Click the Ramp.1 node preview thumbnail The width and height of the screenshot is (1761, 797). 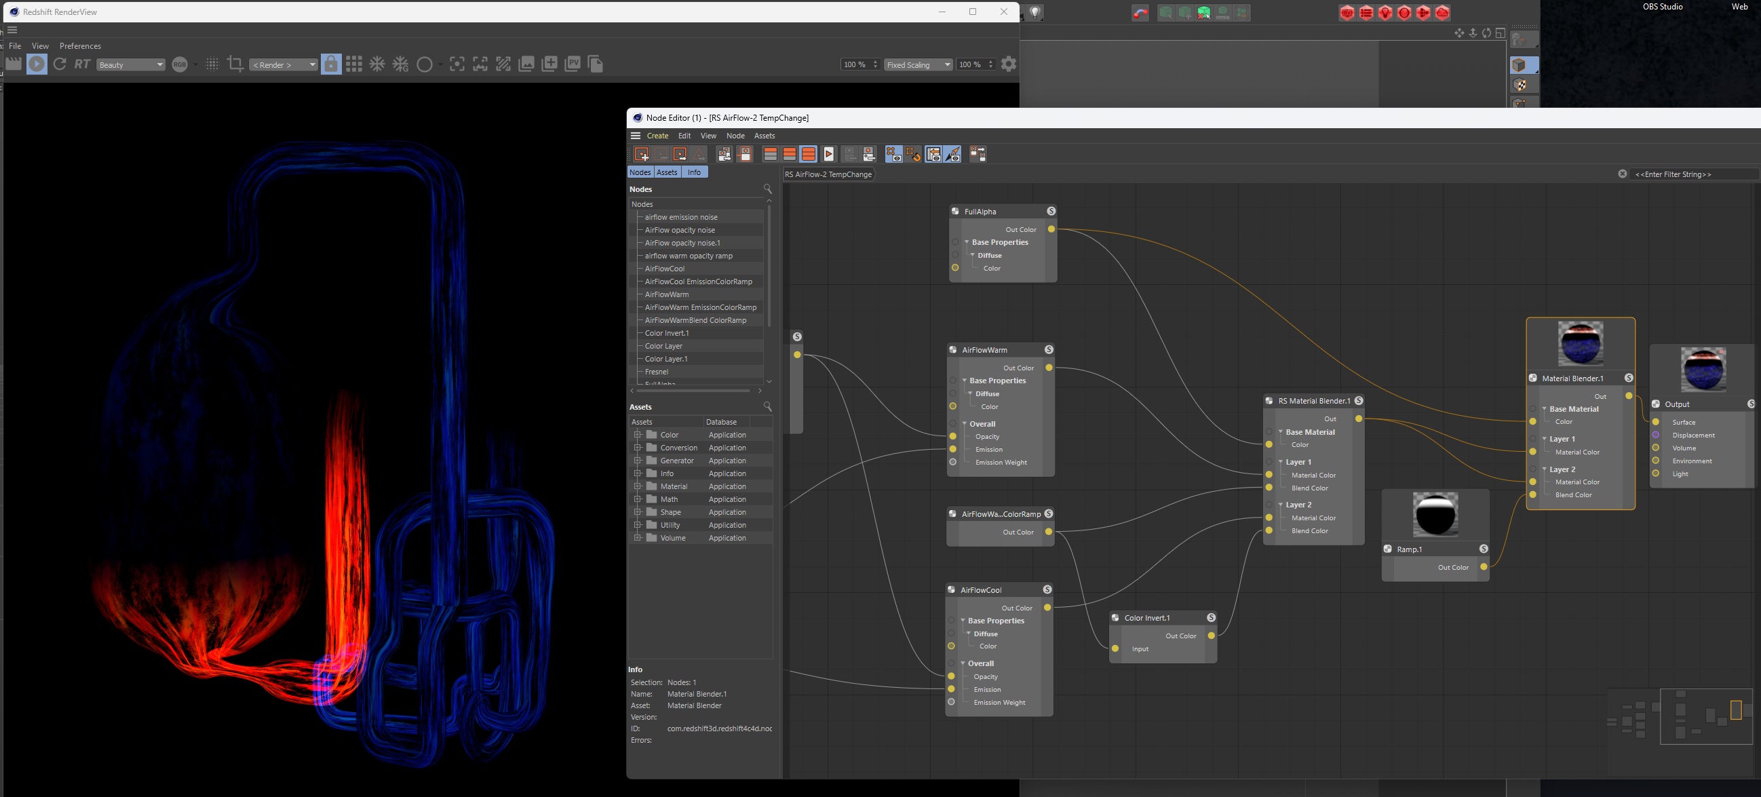click(1435, 514)
